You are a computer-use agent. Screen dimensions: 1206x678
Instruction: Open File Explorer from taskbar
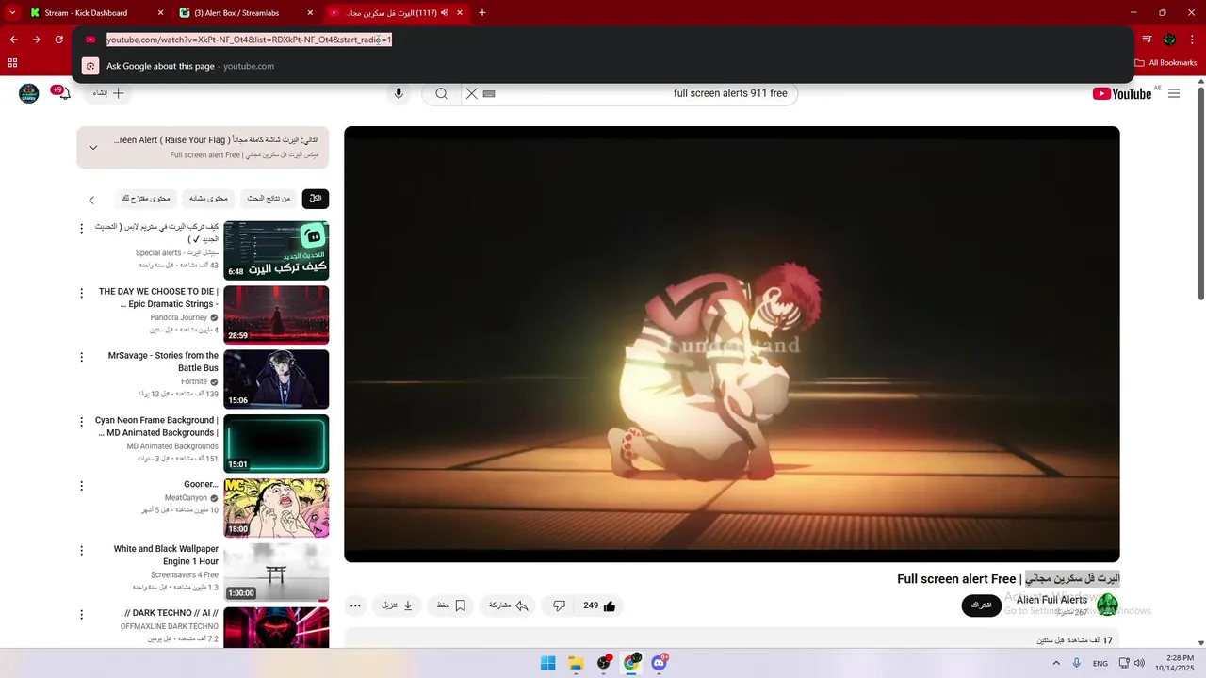(x=576, y=663)
